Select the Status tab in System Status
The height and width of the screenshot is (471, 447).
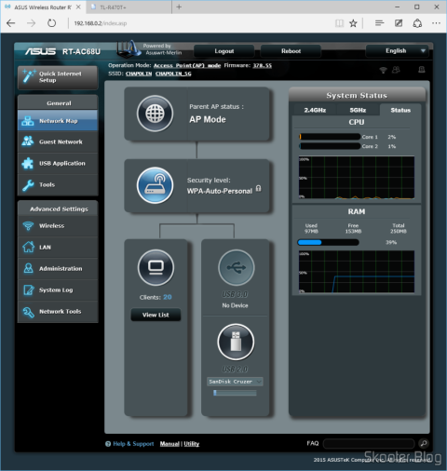coord(400,110)
